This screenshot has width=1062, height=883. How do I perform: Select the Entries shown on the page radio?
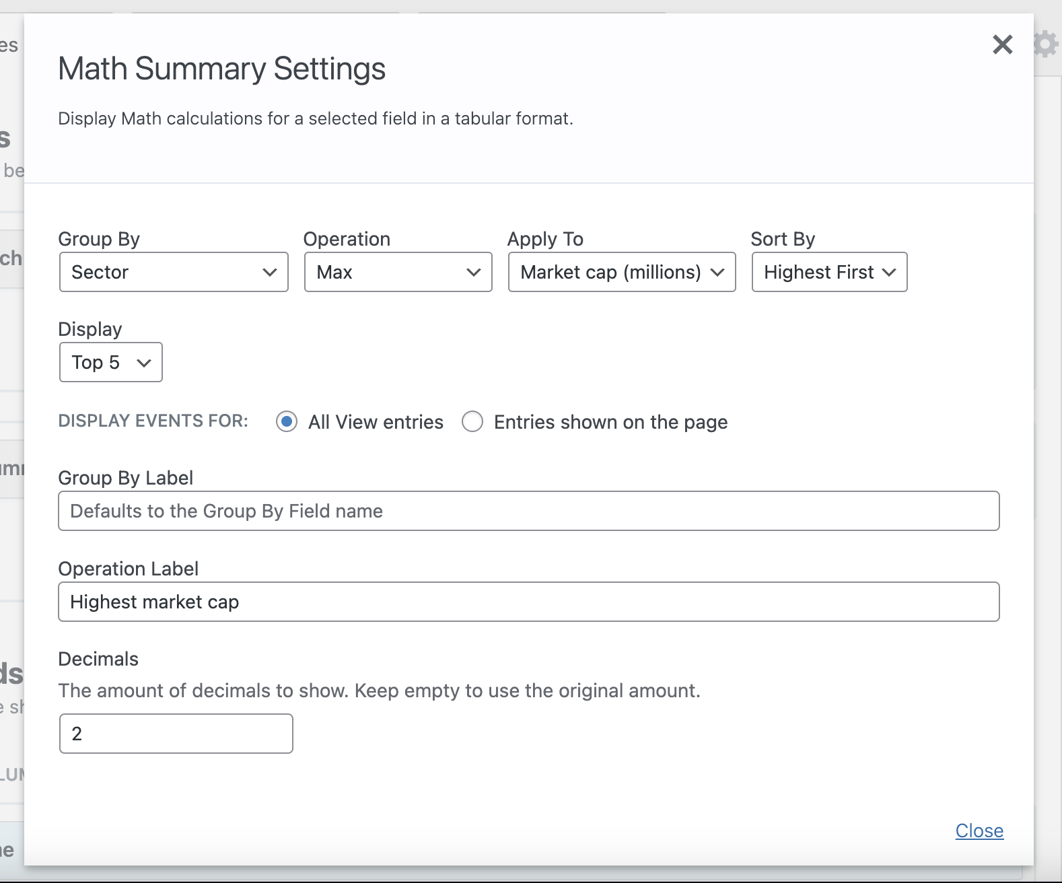tap(472, 422)
